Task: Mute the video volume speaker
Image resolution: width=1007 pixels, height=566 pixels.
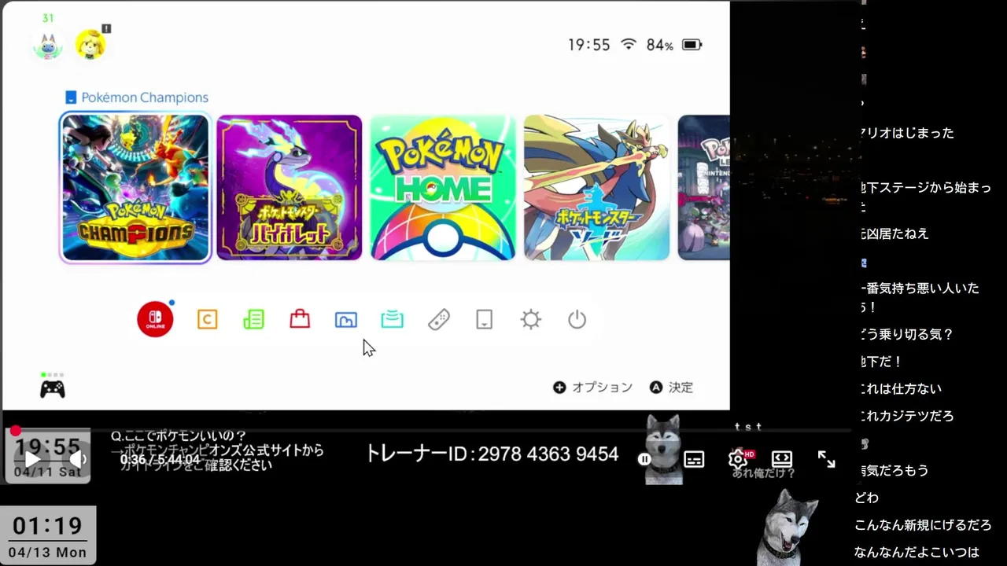Action: (x=77, y=459)
